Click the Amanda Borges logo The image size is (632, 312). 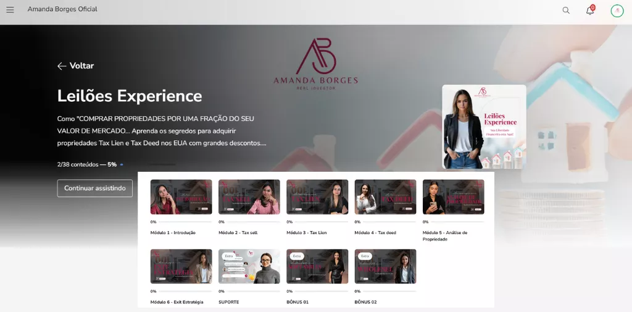click(315, 64)
